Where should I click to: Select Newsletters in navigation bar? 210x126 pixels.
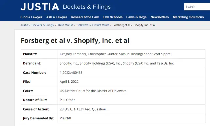[x=160, y=17]
